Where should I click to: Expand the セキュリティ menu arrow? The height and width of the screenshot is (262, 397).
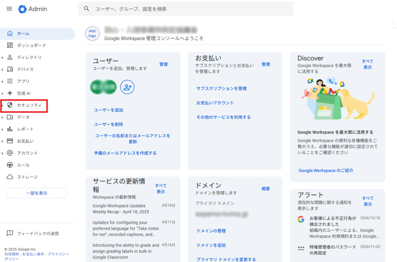[3, 106]
